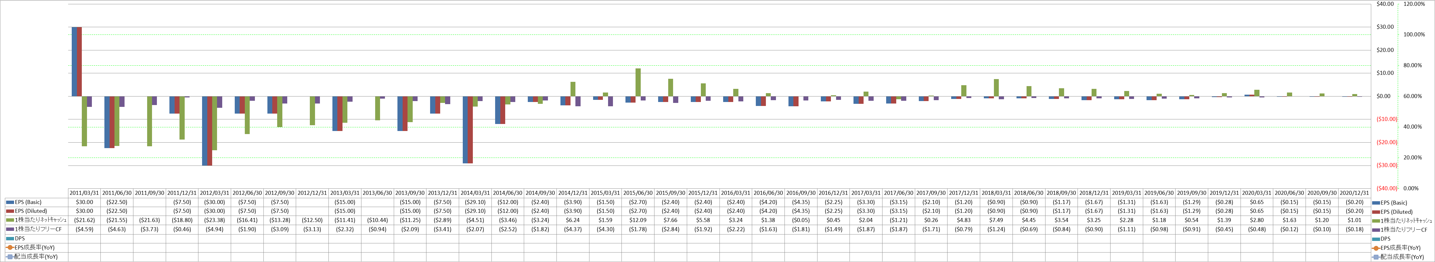Click the 2018/03/31 column date header

coord(997,193)
